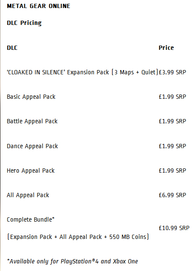This screenshot has width=194, height=271.
Task: Click the PlayStation 4 and Xbox One footnote
Action: click(x=73, y=261)
